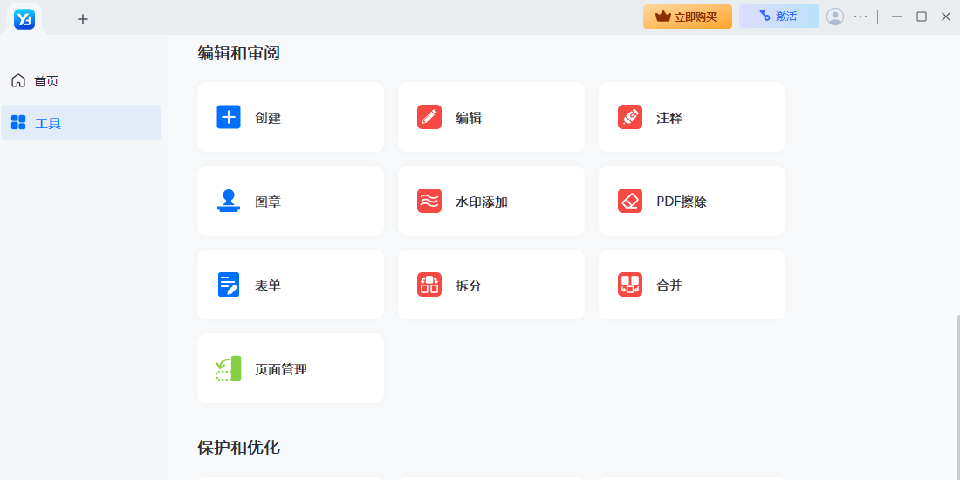Image resolution: width=960 pixels, height=480 pixels.
Task: Click the green 页面管理 icon
Action: 229,368
